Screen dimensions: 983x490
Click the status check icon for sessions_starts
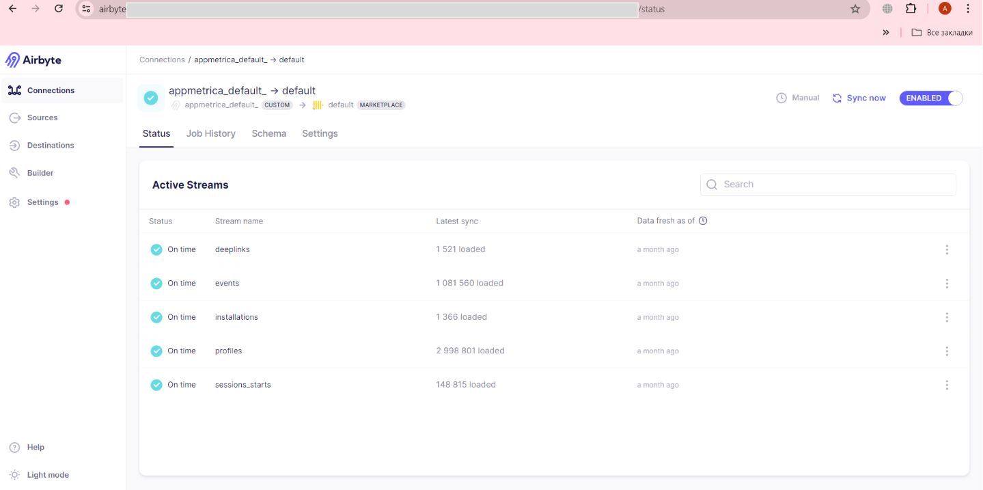[156, 385]
